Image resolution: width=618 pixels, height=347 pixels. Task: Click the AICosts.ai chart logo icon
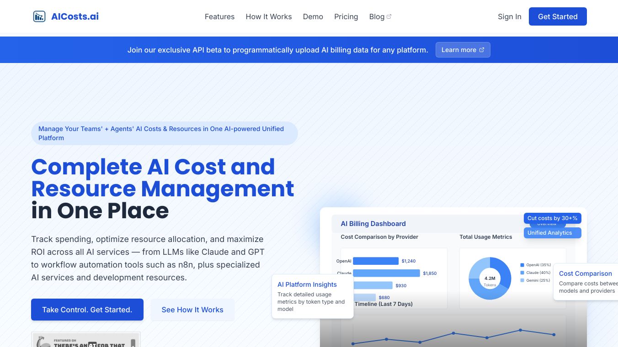click(x=39, y=16)
